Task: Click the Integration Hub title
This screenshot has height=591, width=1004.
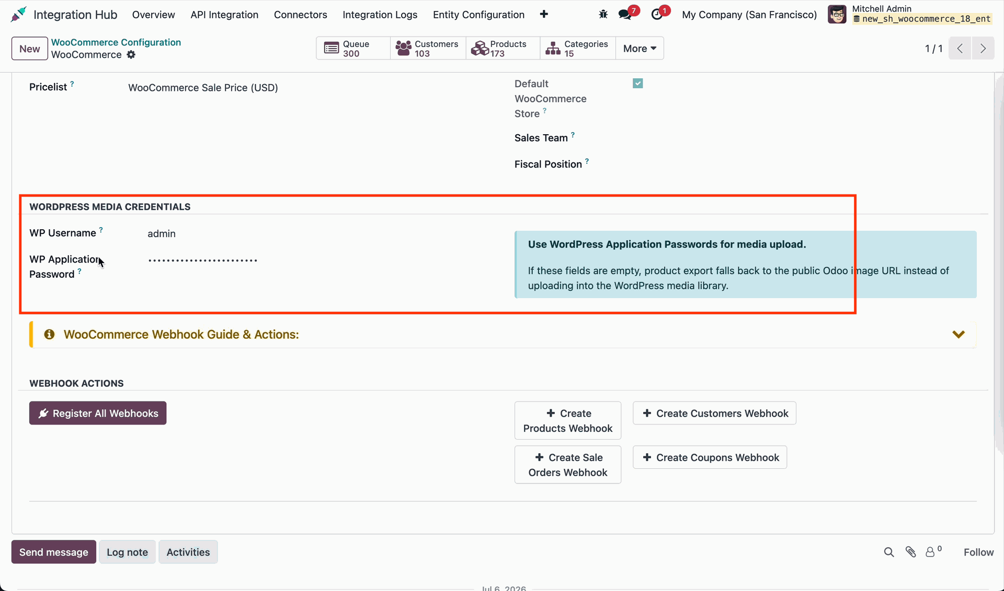Action: pyautogui.click(x=75, y=15)
